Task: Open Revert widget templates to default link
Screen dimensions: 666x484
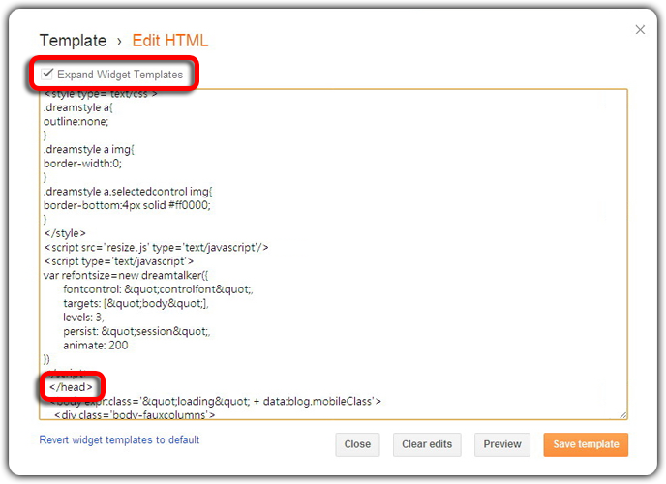Action: click(x=119, y=439)
